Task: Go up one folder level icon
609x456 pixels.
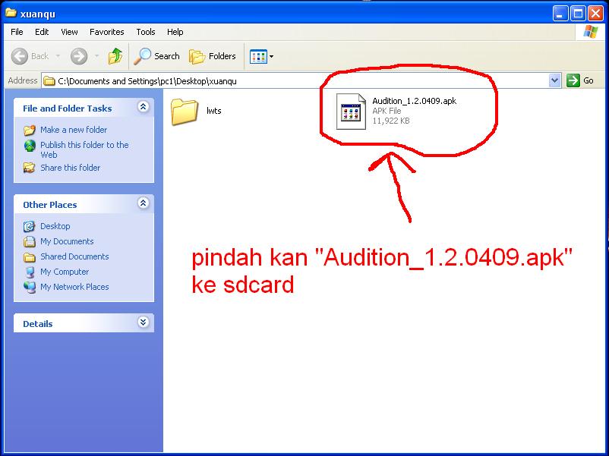Action: tap(115, 56)
